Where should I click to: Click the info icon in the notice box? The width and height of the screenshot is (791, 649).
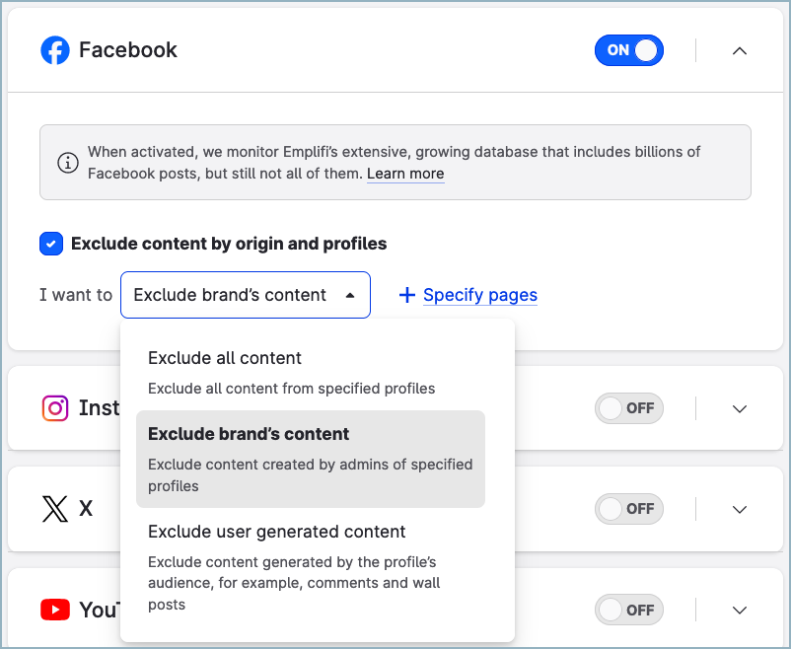[68, 163]
